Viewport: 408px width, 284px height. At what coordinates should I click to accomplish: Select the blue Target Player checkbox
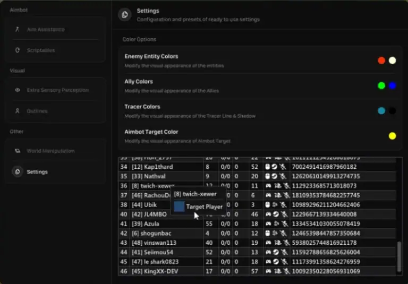coord(179,206)
